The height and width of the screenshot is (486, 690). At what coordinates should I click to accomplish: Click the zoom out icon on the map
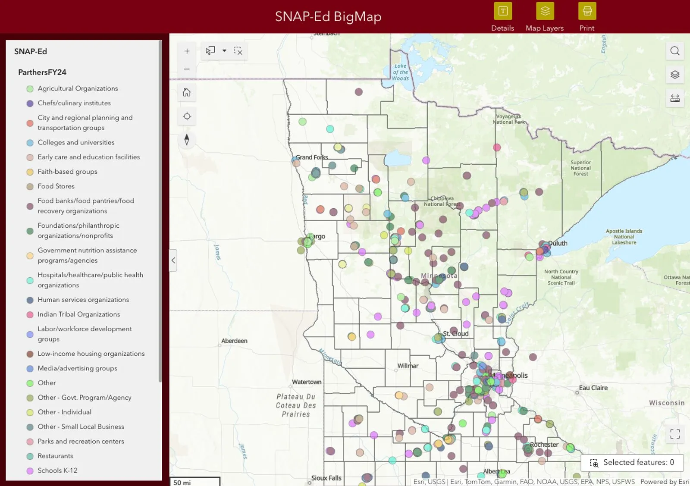coord(187,69)
